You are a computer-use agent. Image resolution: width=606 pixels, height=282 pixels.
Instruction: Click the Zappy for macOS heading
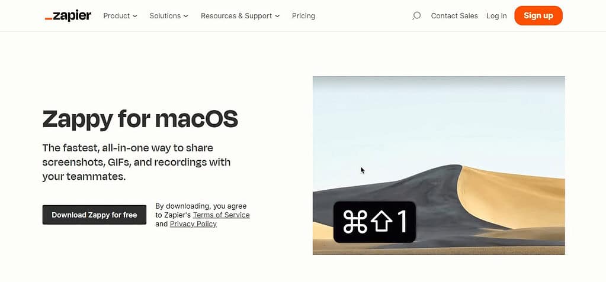tap(140, 119)
